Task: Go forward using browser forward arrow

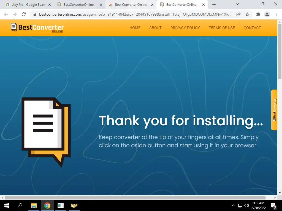Action: tap(15, 14)
